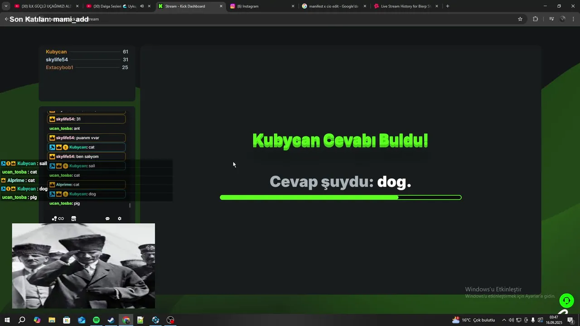Open Steam from the taskbar
This screenshot has height=326, width=580.
click(x=111, y=320)
